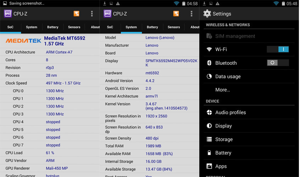Viewport: 300px width, 177px height.
Task: Select the SIM management entry
Action: tap(235, 36)
